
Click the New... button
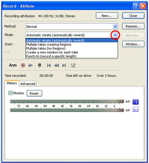(107, 16)
